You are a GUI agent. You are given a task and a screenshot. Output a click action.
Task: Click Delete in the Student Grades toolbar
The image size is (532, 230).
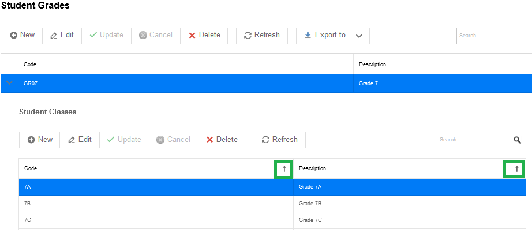(x=204, y=36)
